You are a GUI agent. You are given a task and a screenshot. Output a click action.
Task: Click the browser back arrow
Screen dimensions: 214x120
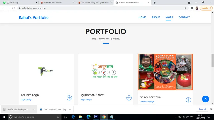click(x=3, y=8)
